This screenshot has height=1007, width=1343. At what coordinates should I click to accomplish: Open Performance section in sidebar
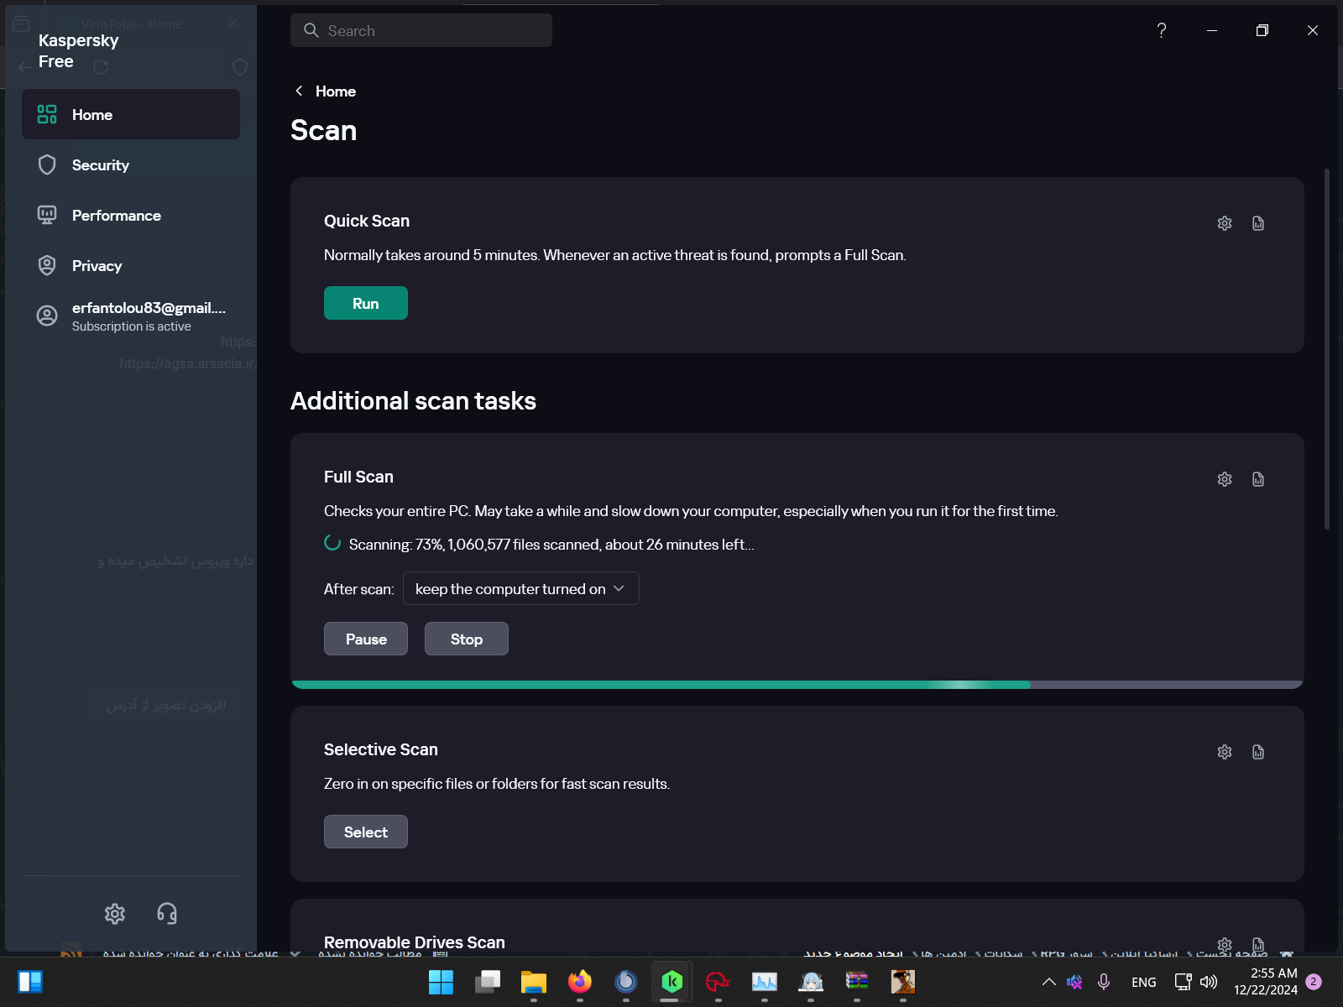pyautogui.click(x=131, y=216)
